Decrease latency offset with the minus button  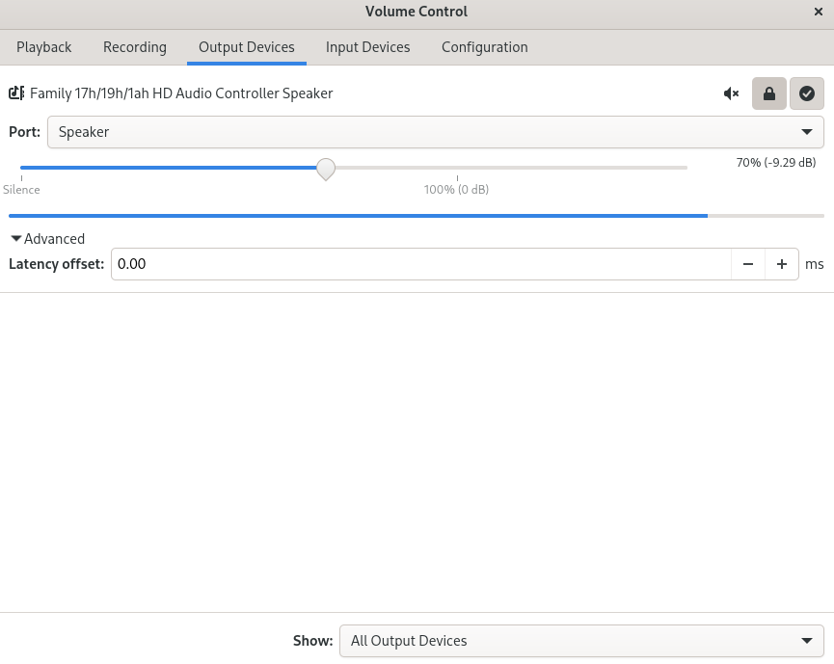(747, 263)
